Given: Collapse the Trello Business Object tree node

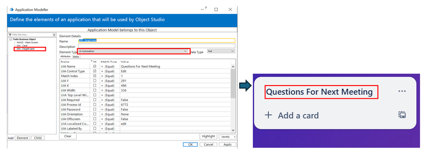Looking at the screenshot, I should click(11, 39).
